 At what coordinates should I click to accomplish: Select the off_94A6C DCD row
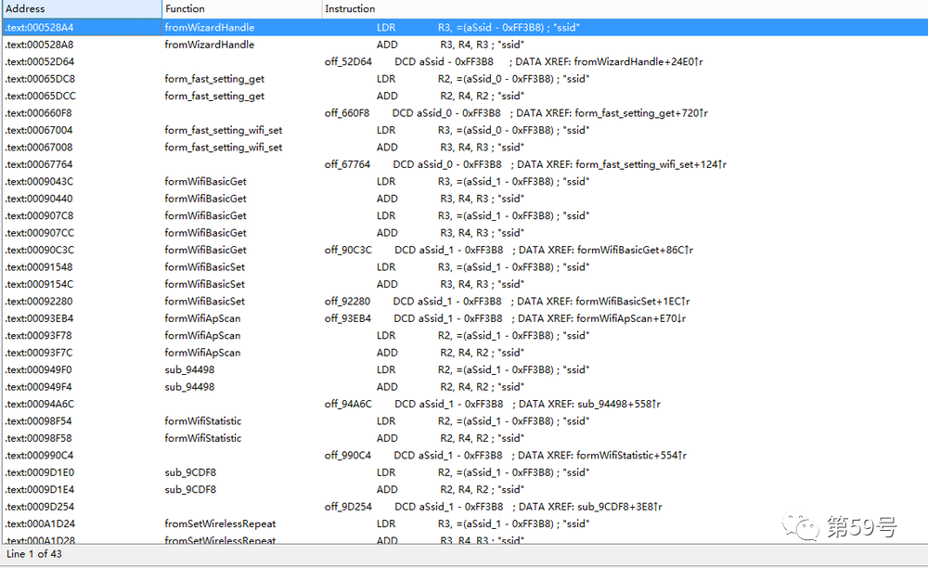tap(465, 405)
